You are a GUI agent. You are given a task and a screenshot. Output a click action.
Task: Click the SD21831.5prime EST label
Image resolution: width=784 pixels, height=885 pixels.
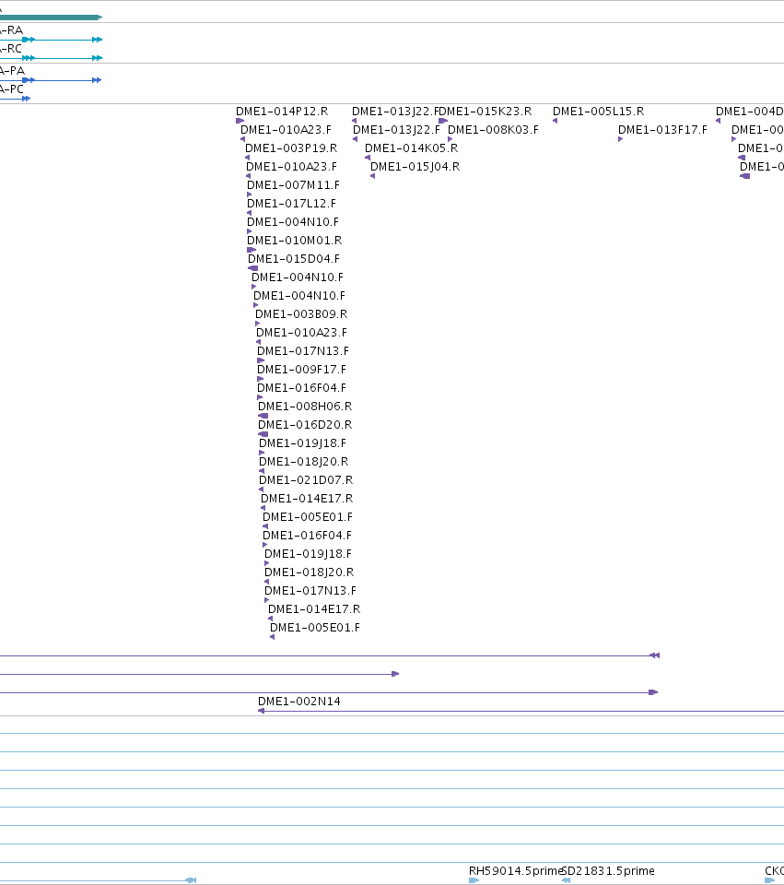(609, 871)
